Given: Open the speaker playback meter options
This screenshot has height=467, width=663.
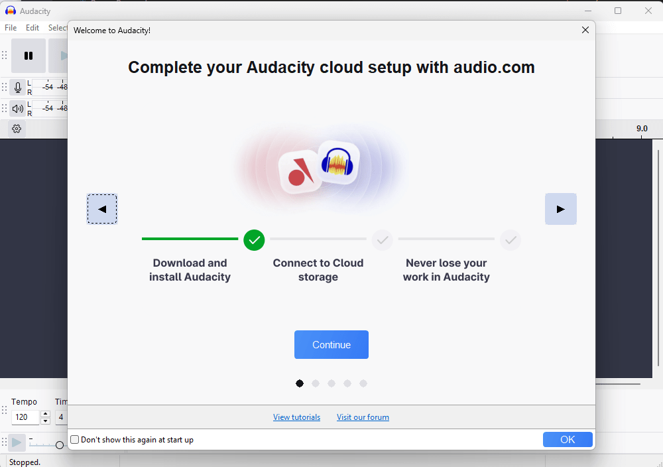Looking at the screenshot, I should tap(18, 109).
